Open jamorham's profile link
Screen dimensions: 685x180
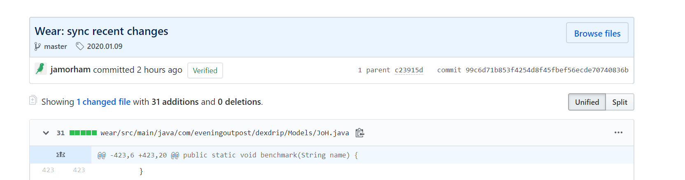[x=70, y=69]
